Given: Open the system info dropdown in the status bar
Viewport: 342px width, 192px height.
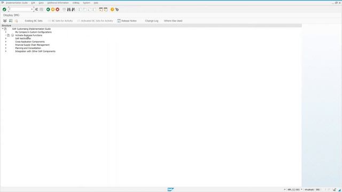Looking at the screenshot, I should (301, 190).
